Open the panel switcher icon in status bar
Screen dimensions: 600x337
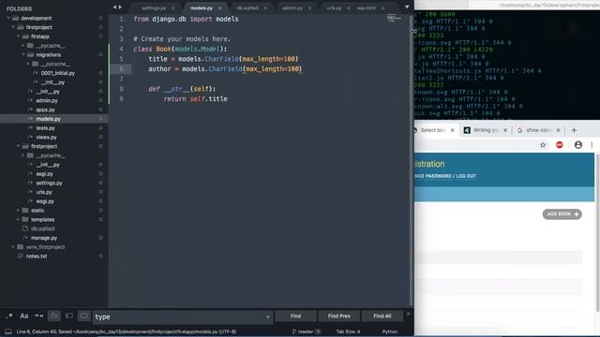tap(8, 331)
